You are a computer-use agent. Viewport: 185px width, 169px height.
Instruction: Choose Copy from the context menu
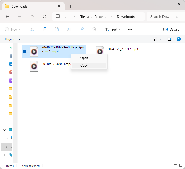coord(84,65)
